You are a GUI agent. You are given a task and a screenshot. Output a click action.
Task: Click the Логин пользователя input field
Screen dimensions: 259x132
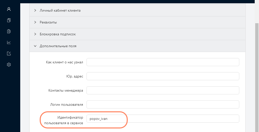click(163, 104)
